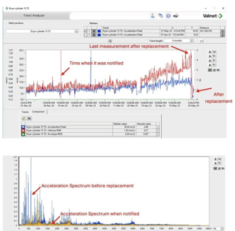Click the 1:1 zoom reset button
235x231 pixels.
click(x=201, y=41)
